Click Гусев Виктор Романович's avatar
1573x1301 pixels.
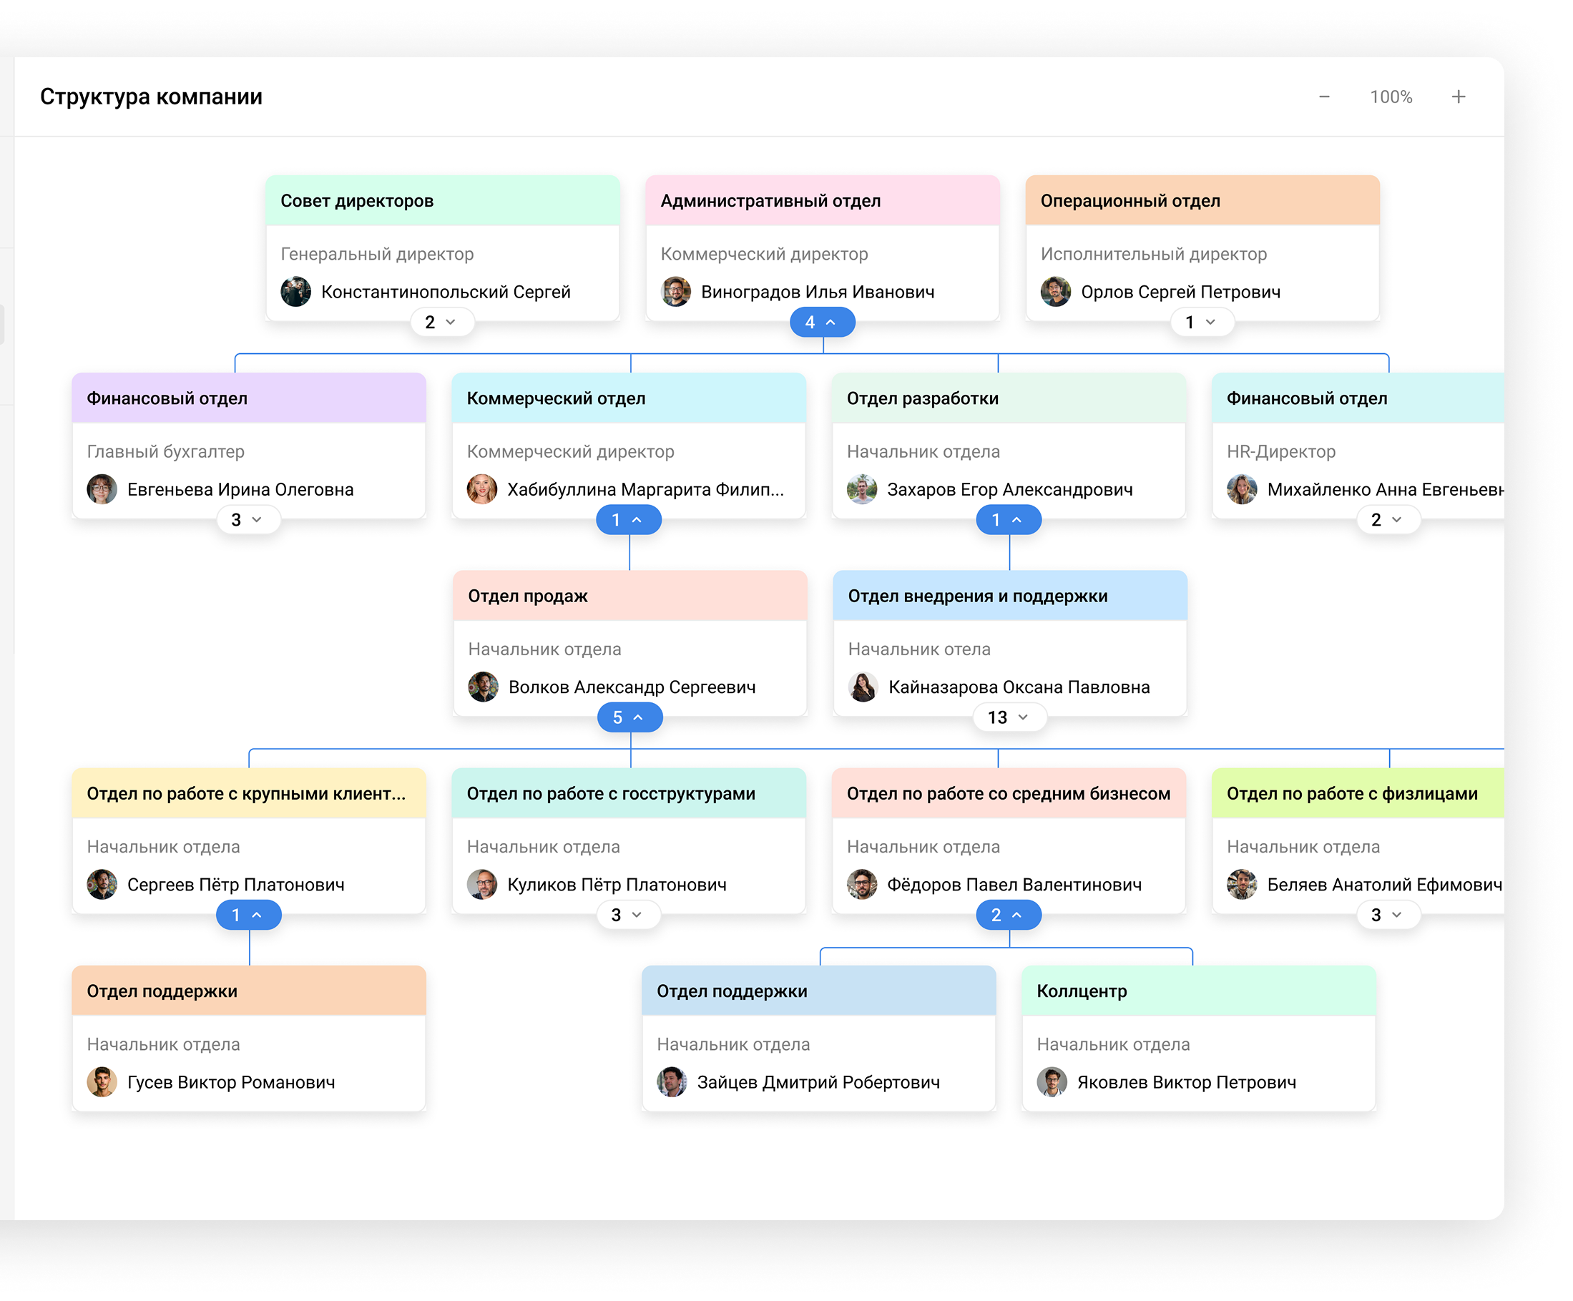[102, 1081]
